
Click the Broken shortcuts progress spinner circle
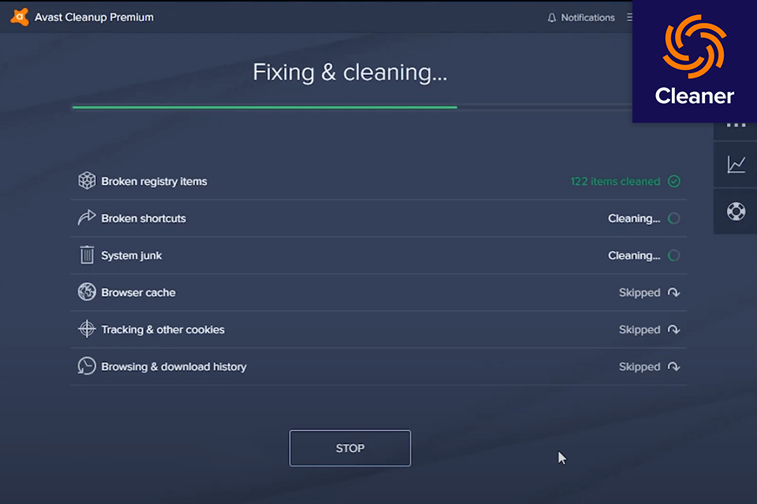coord(674,218)
